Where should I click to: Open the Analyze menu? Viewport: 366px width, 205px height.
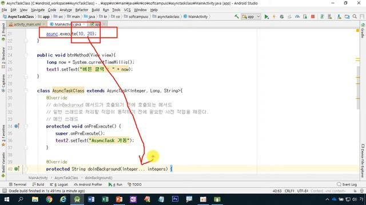click(x=66, y=10)
